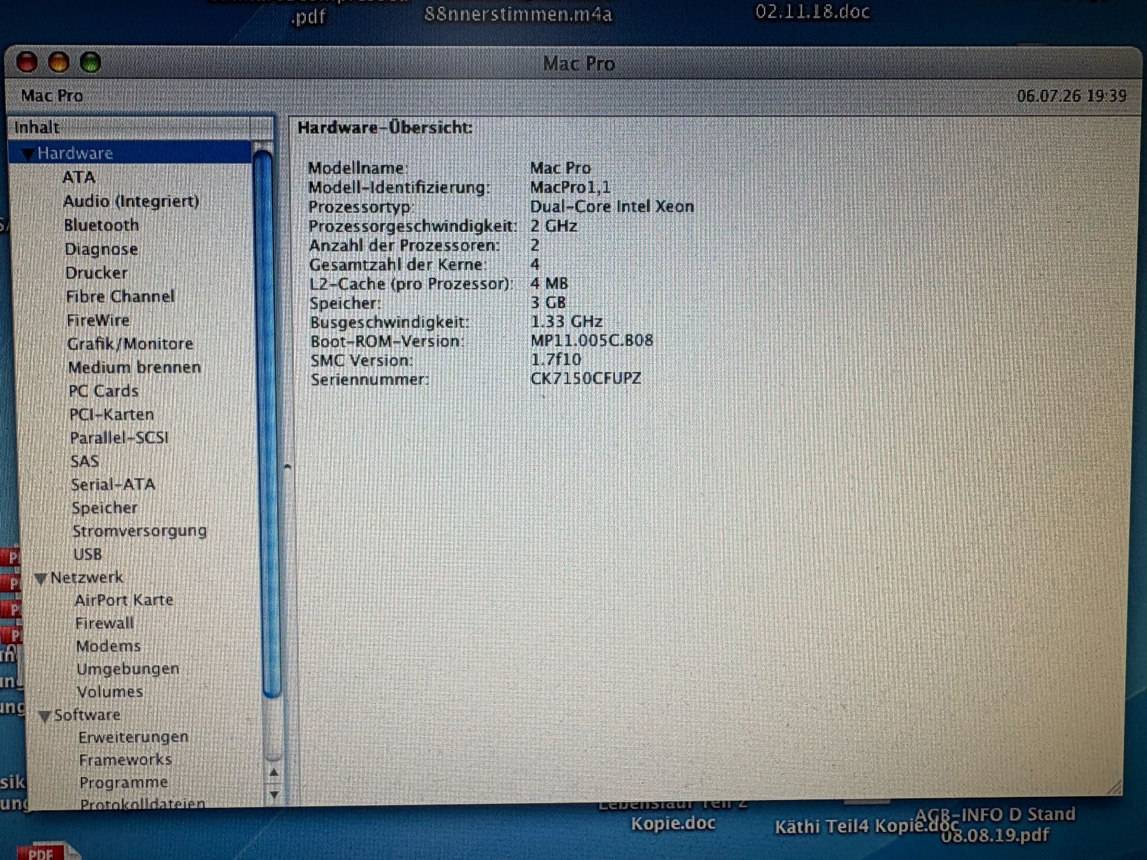Click the bus speed 1.33 GHz
This screenshot has width=1147, height=860.
pos(566,321)
